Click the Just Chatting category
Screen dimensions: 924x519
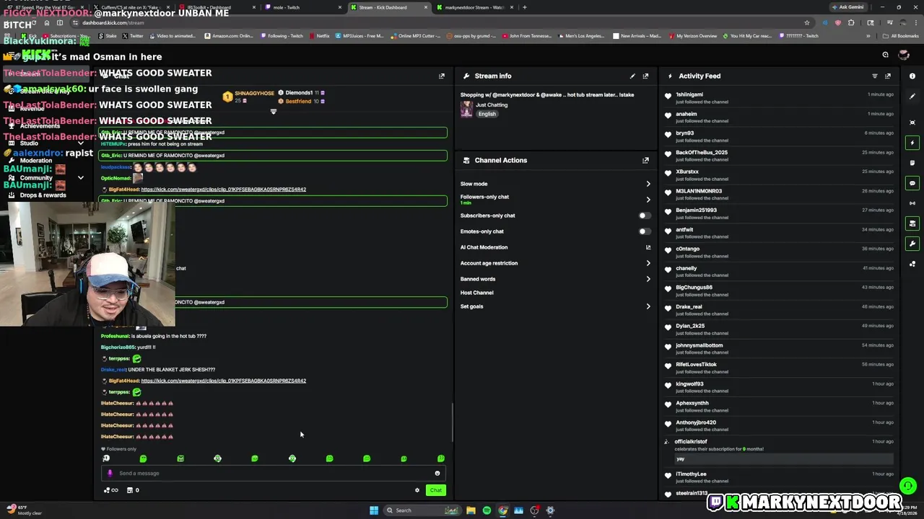click(492, 105)
